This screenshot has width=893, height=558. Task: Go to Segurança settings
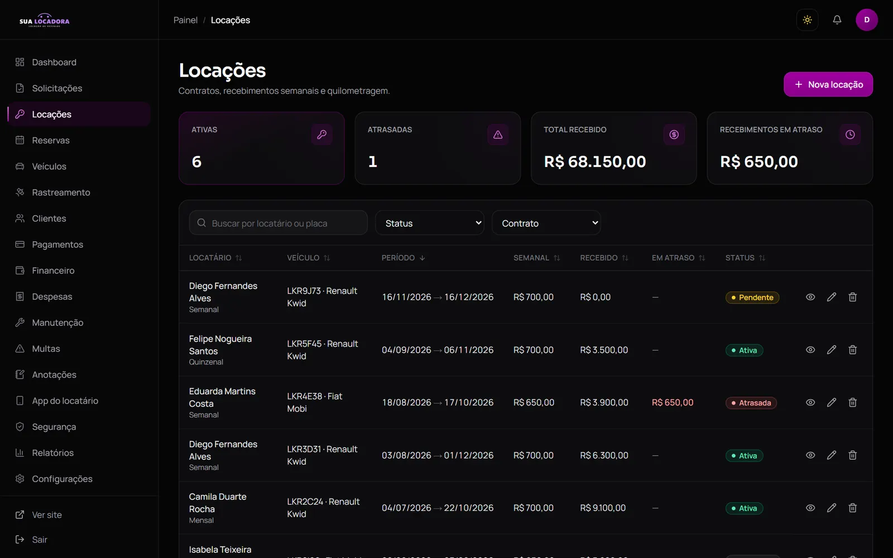click(79, 427)
